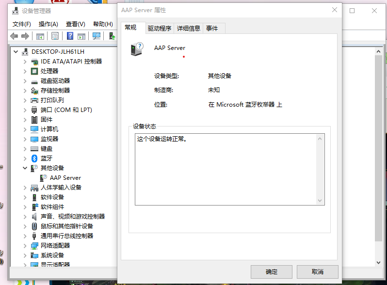Expand the 磁盘驱动器 tree node
Viewport: 387px width, 285px height.
(25, 81)
